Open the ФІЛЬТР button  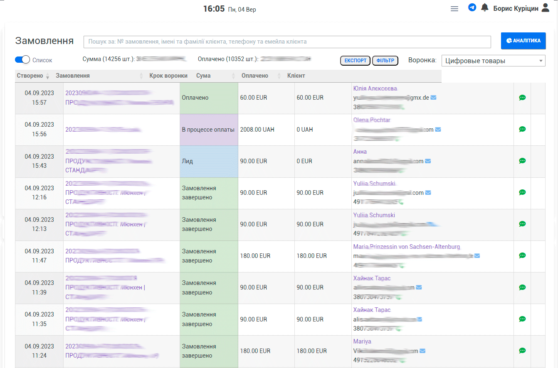(385, 61)
